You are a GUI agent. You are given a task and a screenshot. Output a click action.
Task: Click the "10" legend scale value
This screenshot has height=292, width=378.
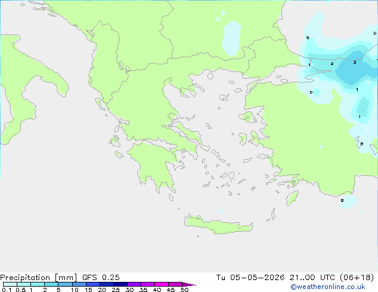click(x=75, y=290)
